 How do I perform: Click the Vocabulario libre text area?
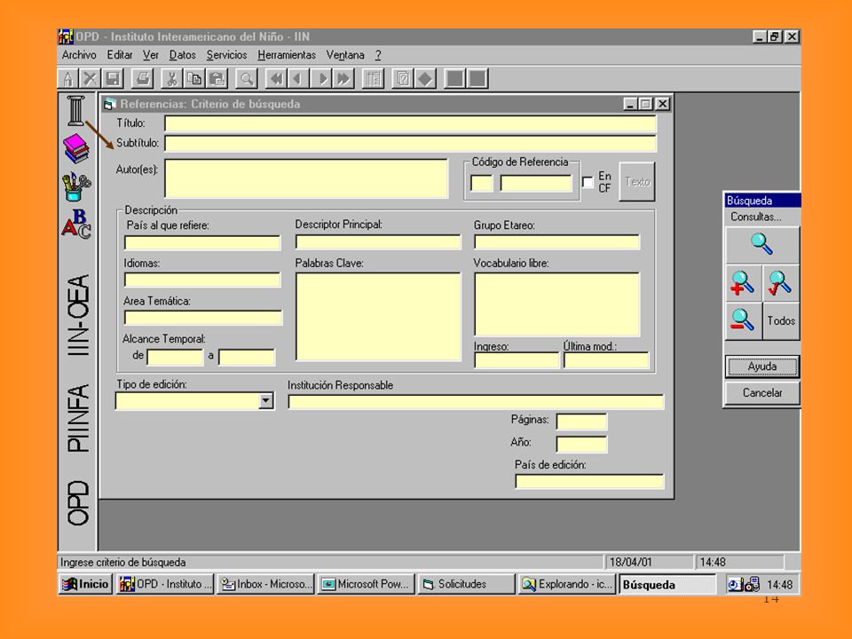(557, 304)
